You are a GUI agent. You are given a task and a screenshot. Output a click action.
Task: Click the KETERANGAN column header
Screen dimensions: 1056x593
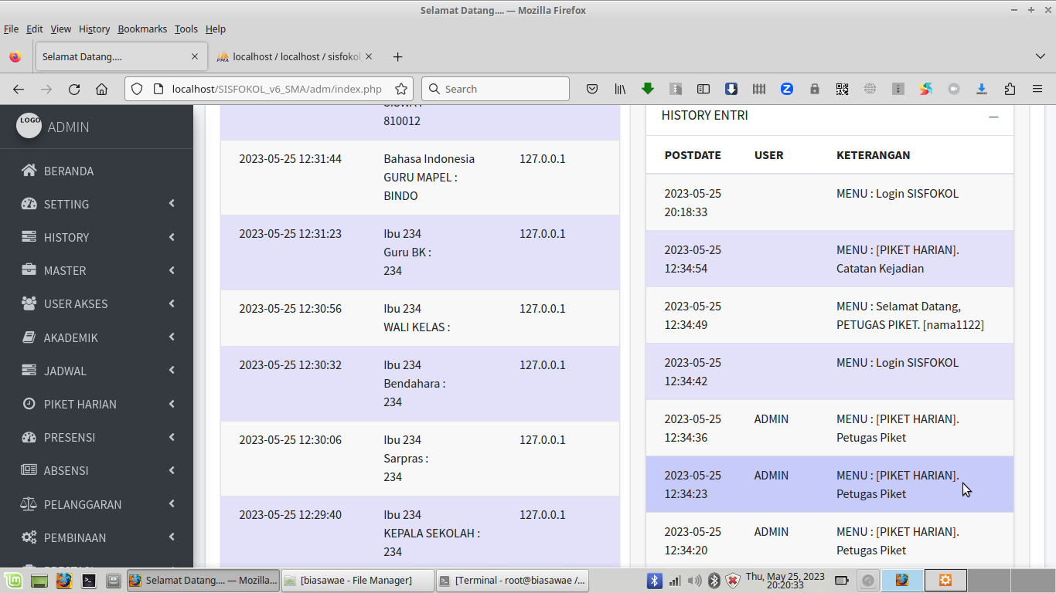pyautogui.click(x=873, y=155)
